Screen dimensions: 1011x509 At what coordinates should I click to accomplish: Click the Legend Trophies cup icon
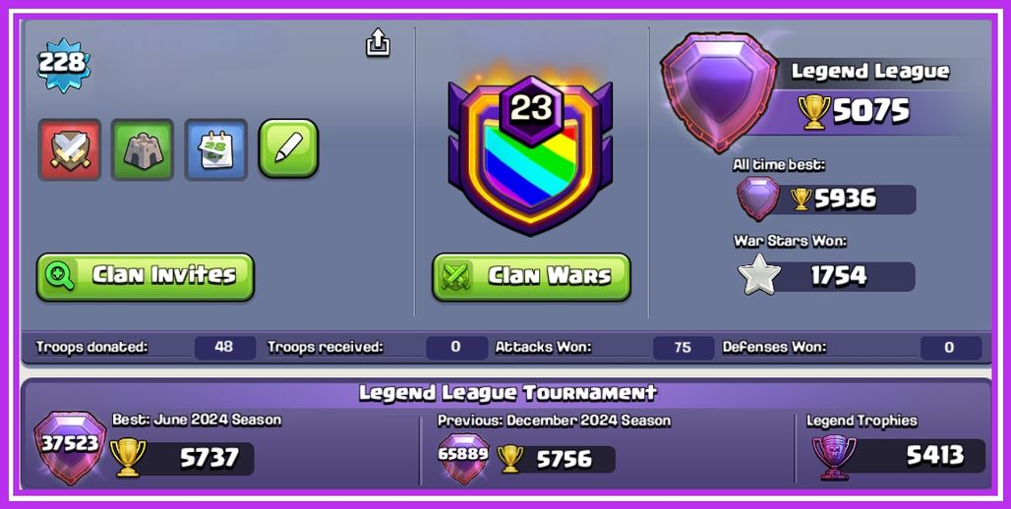[x=834, y=458]
